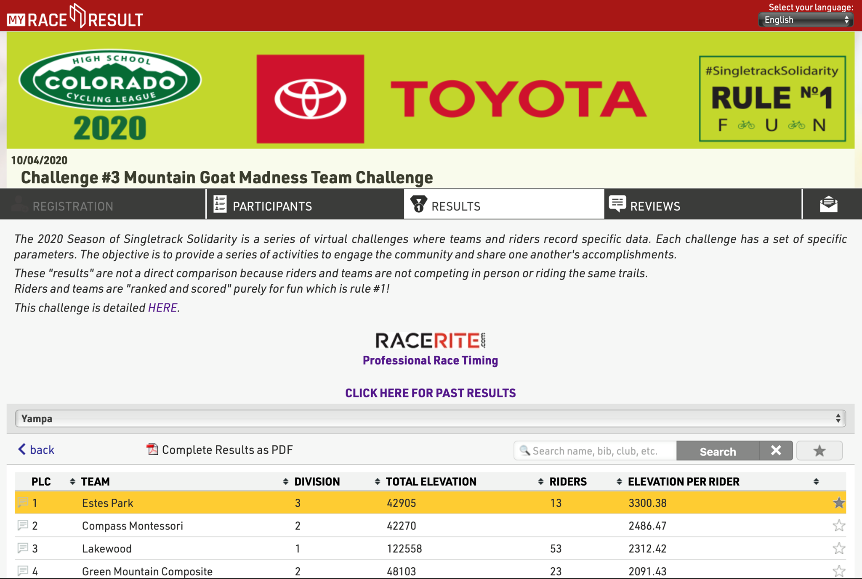
Task: Click the Singletrack Solidarity Rule No 1 badge
Action: pyautogui.click(x=772, y=99)
